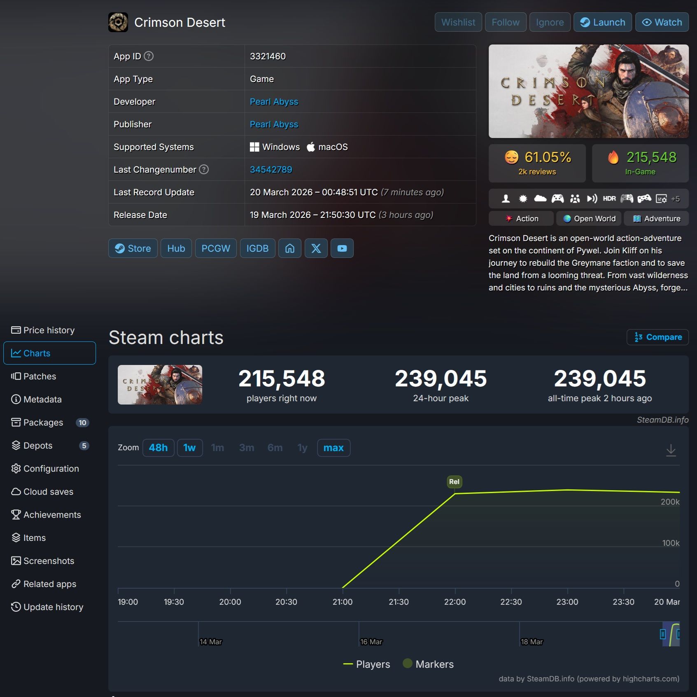Toggle the Markers in chart legend
This screenshot has width=697, height=697.
pyautogui.click(x=428, y=664)
